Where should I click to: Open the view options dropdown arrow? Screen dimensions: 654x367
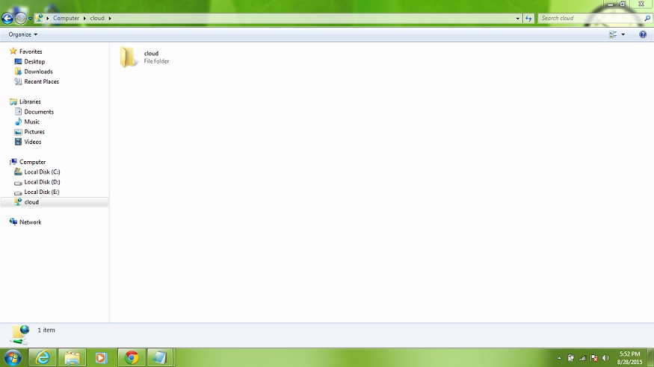pyautogui.click(x=623, y=34)
